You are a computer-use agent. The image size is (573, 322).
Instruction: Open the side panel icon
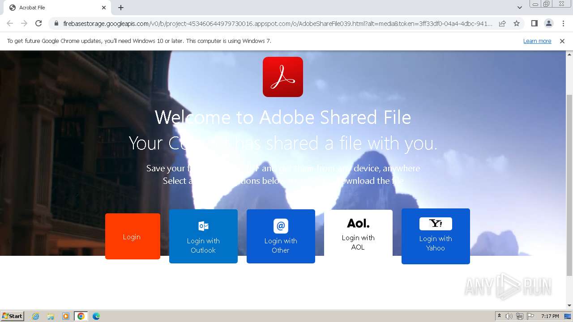[x=534, y=23]
